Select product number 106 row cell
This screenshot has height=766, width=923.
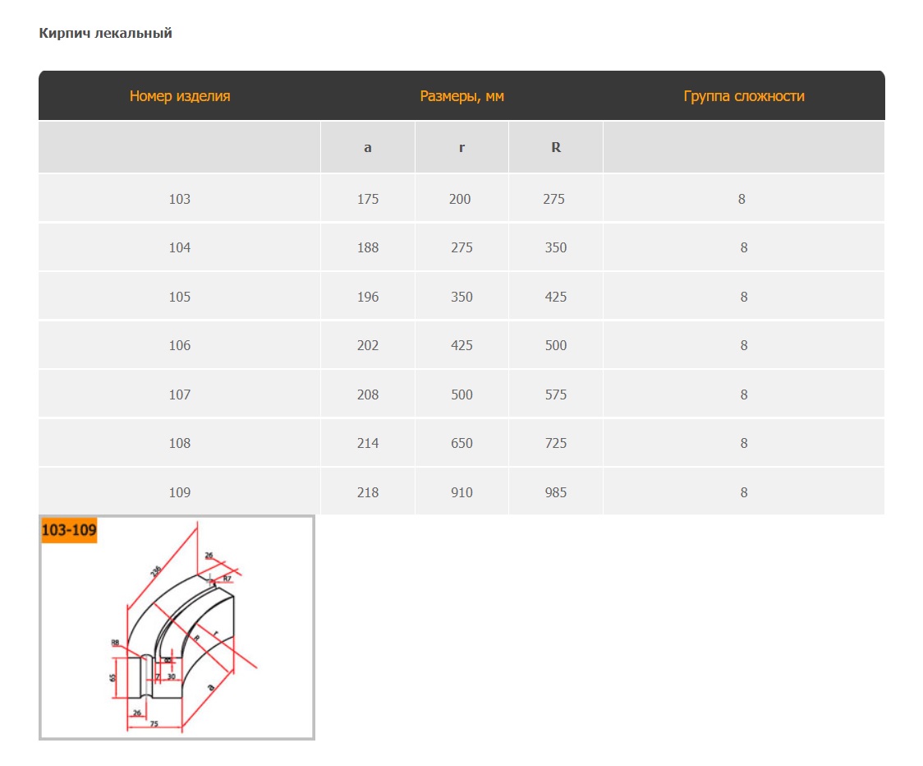tap(179, 345)
